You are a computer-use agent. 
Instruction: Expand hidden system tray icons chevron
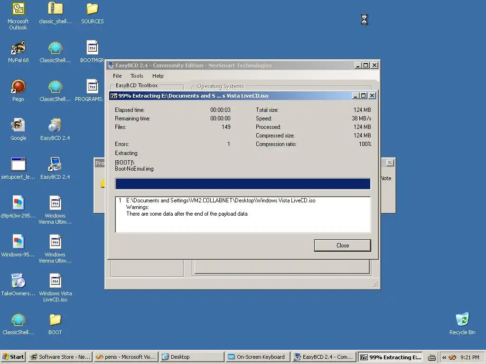444,357
